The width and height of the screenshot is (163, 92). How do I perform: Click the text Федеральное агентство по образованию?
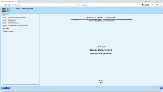click(x=101, y=18)
